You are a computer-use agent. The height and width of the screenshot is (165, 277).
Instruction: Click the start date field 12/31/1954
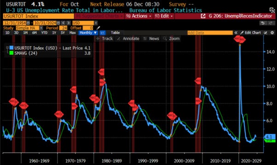[x=15, y=23]
